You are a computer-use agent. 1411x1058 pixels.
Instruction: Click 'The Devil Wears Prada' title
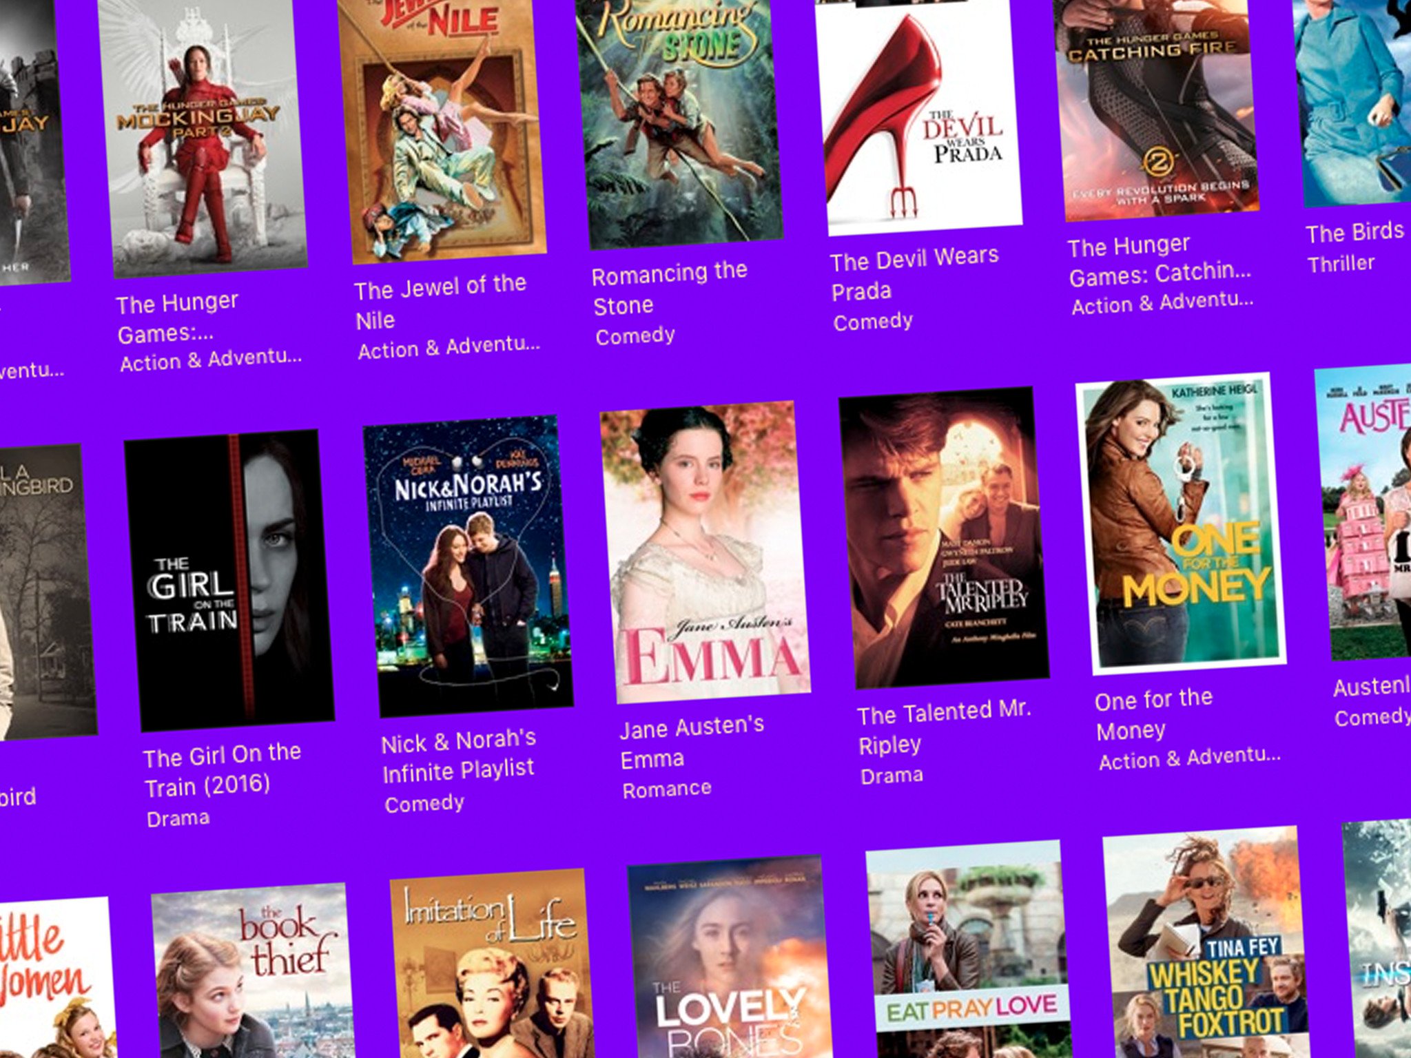tap(915, 274)
